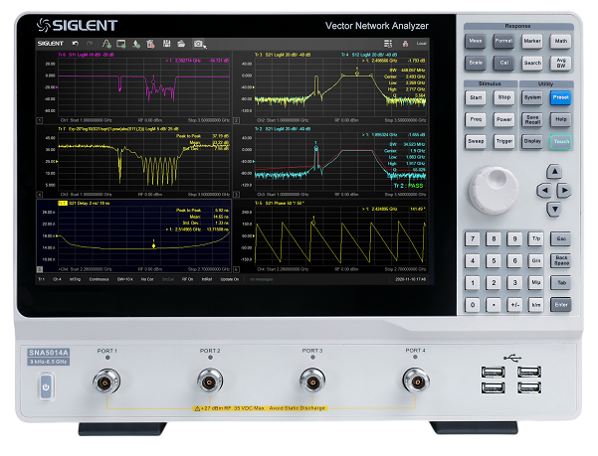Save state with the floppy disk icon
Image resolution: width=598 pixels, height=456 pixels.
(x=166, y=44)
